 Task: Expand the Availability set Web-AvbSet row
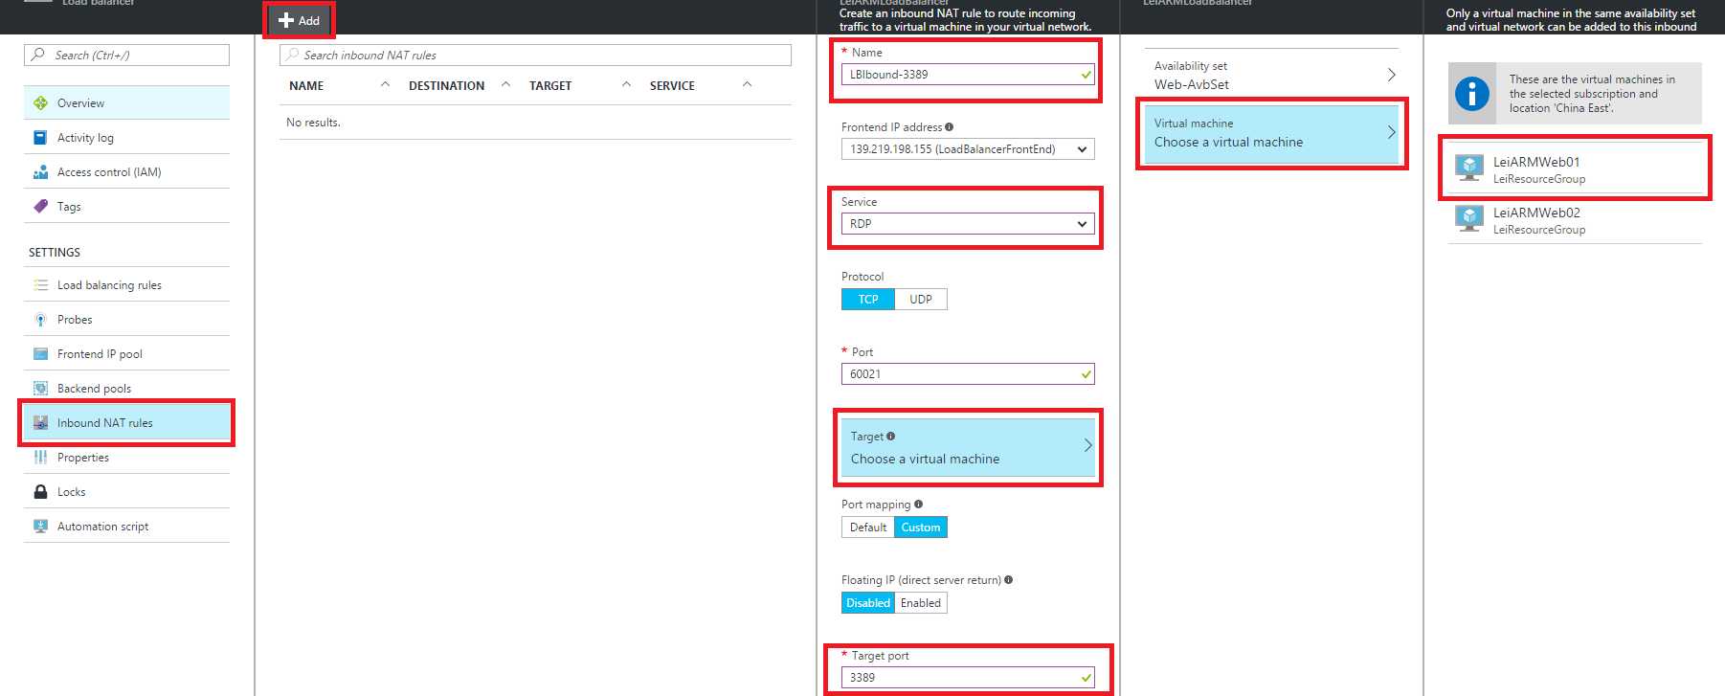tap(1271, 75)
